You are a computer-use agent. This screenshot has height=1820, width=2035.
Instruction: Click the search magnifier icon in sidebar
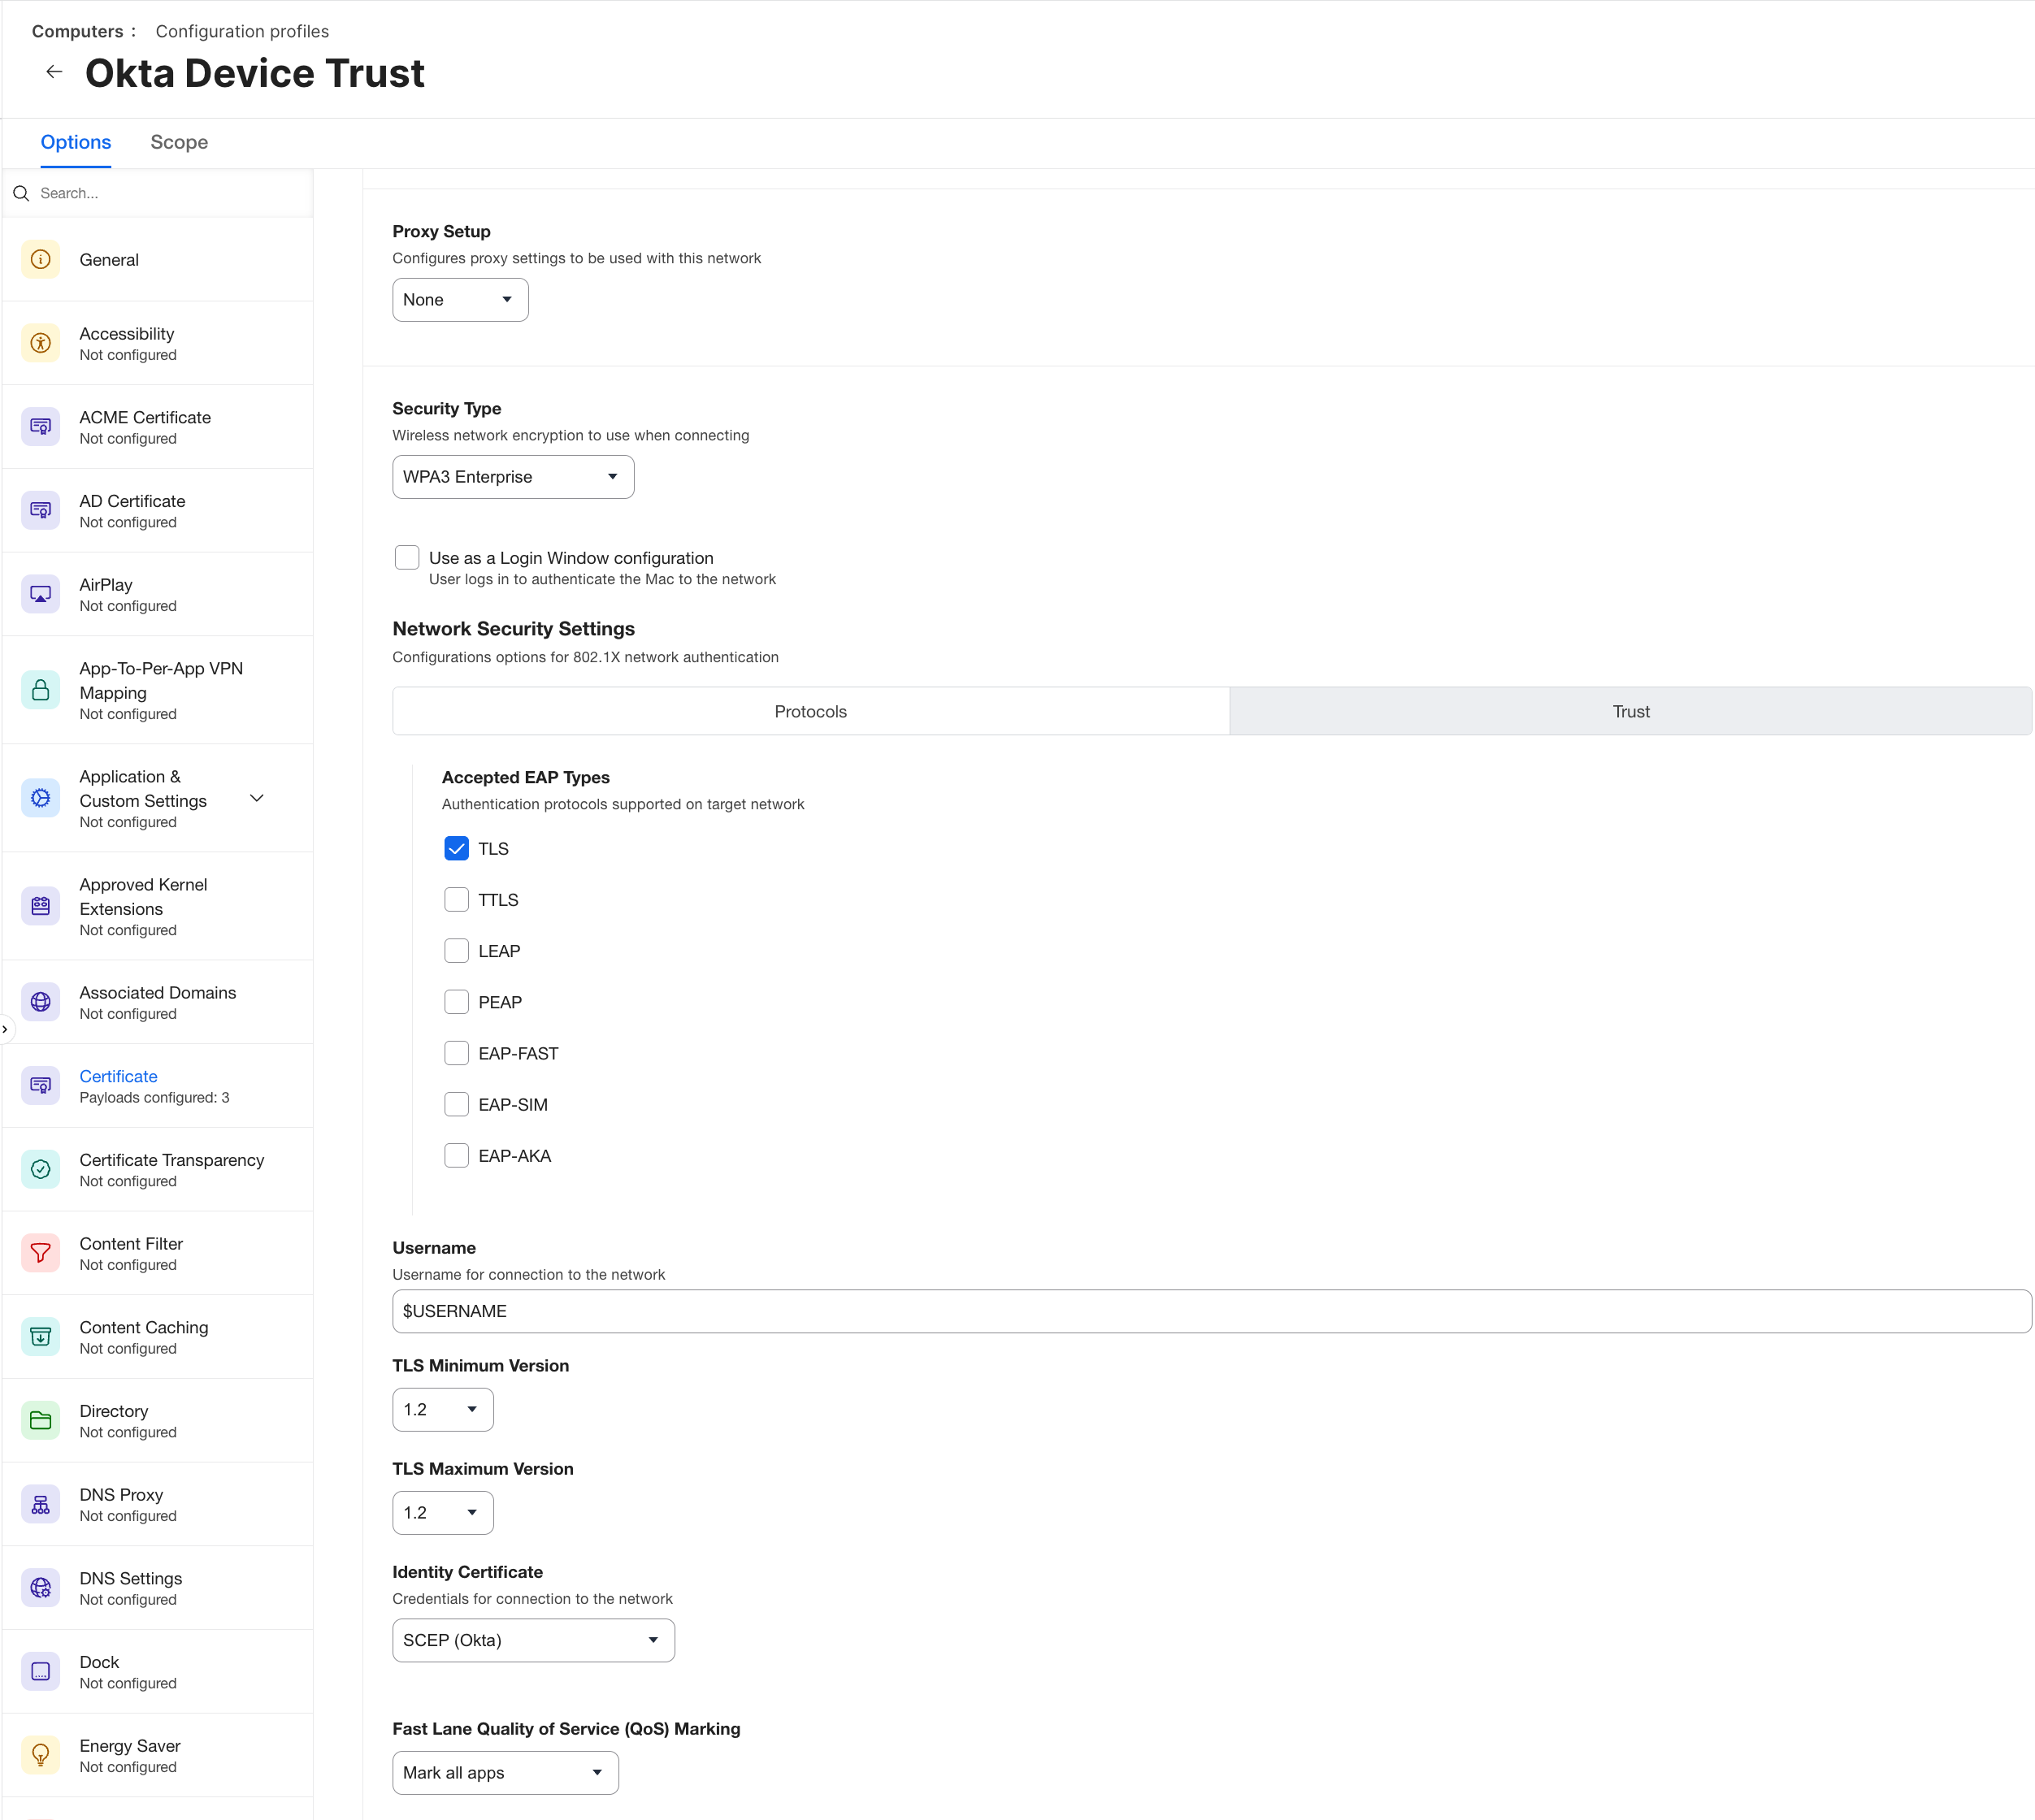pos(21,193)
